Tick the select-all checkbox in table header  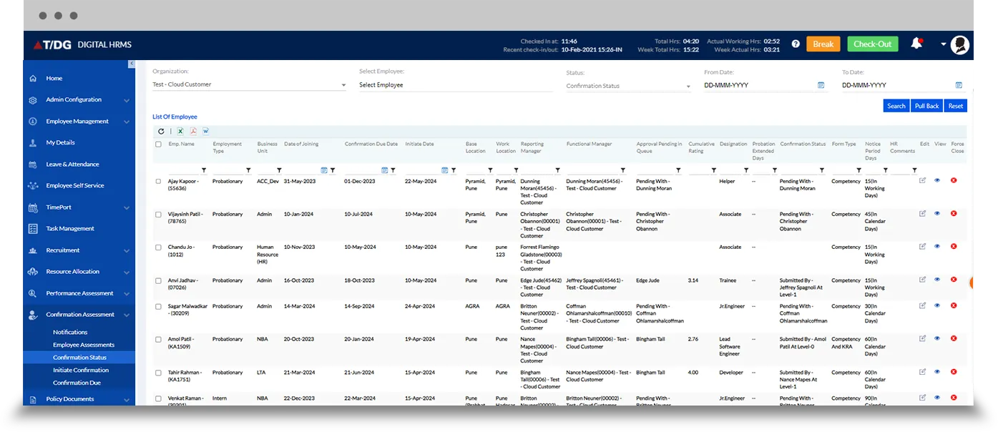159,144
